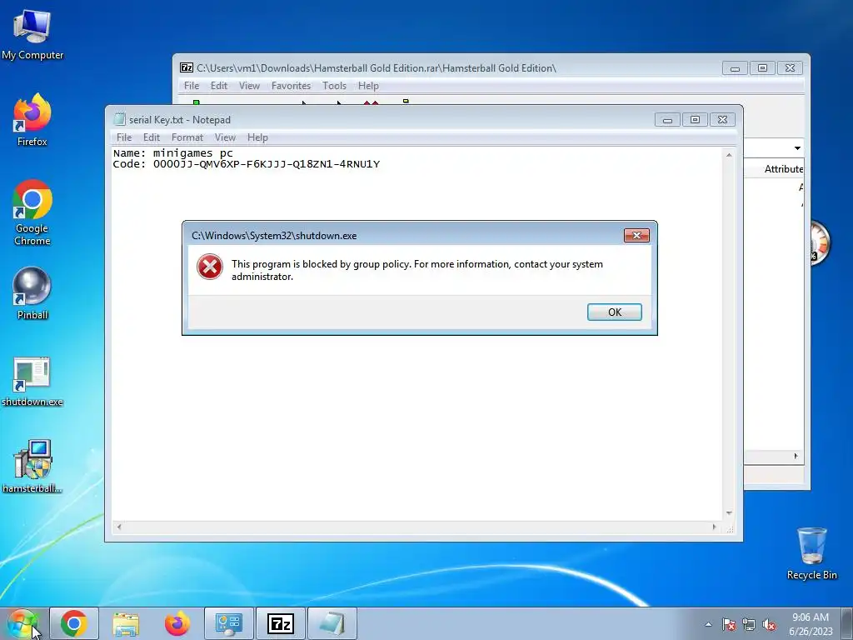Image resolution: width=853 pixels, height=640 pixels.
Task: Select the My Computer desktop icon
Action: pyautogui.click(x=32, y=34)
